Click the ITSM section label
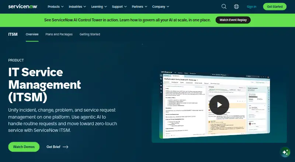 (13, 34)
